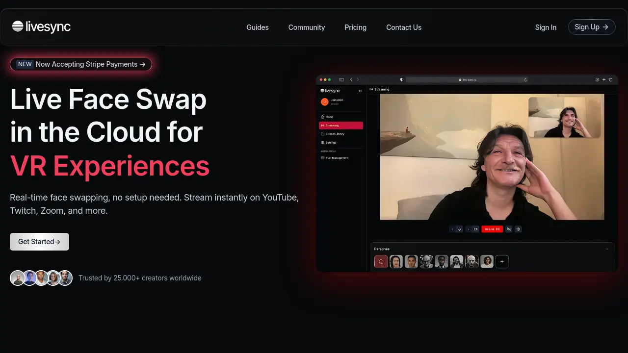Screen dimensions: 628x353
Task: Toggle the microphone icon in stream controls
Action: click(459, 229)
